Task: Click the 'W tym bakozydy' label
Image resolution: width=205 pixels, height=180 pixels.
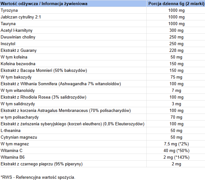Action: (x=16, y=77)
